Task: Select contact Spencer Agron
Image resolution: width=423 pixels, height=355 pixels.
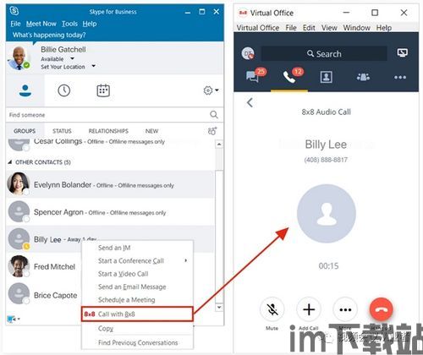Action: [110, 212]
